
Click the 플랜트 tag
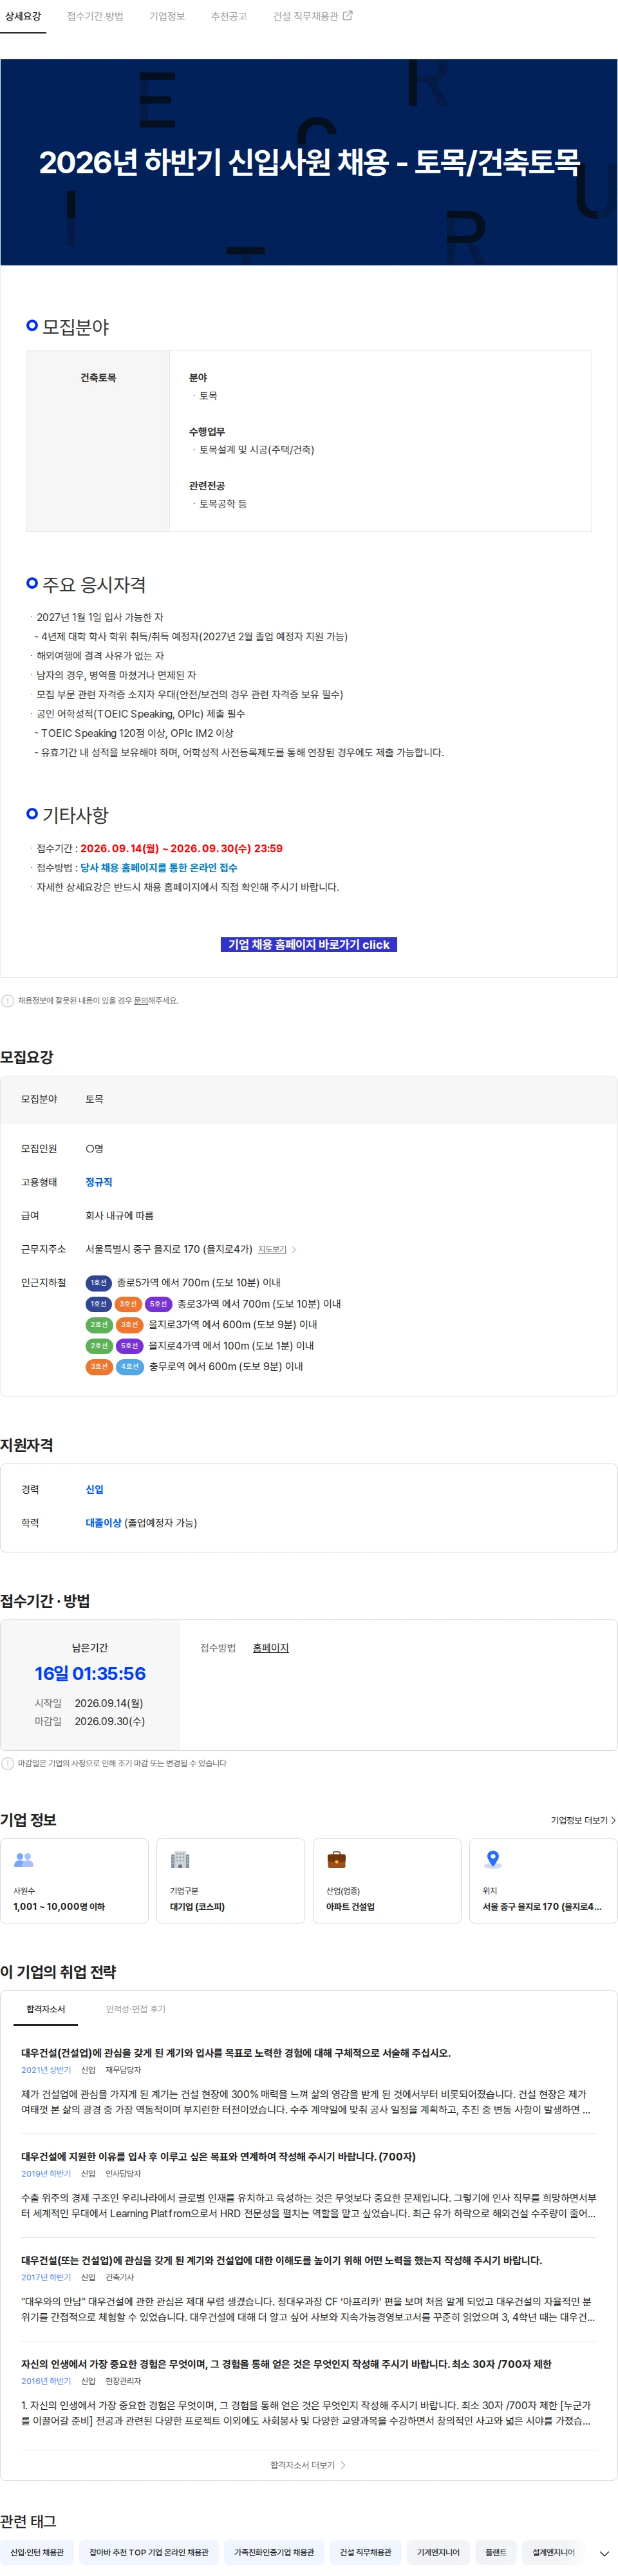click(x=496, y=2552)
